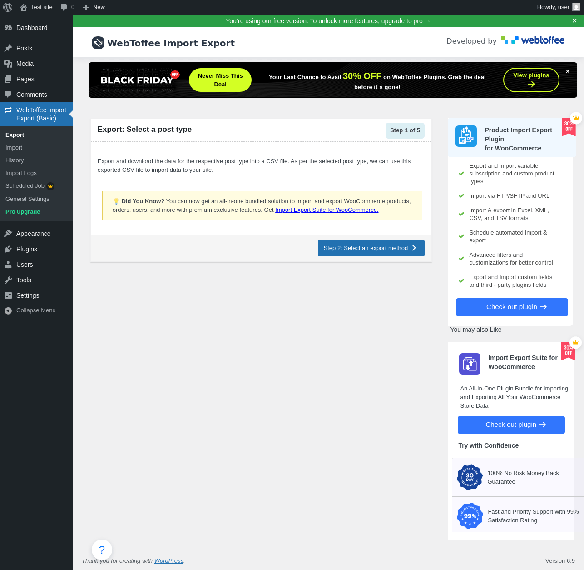Viewport: 584px width, 570px height.
Task: Open the Pages menu
Action: pos(36,79)
